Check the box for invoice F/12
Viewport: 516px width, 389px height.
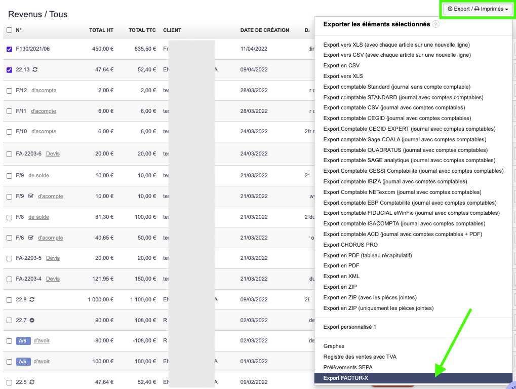click(9, 91)
